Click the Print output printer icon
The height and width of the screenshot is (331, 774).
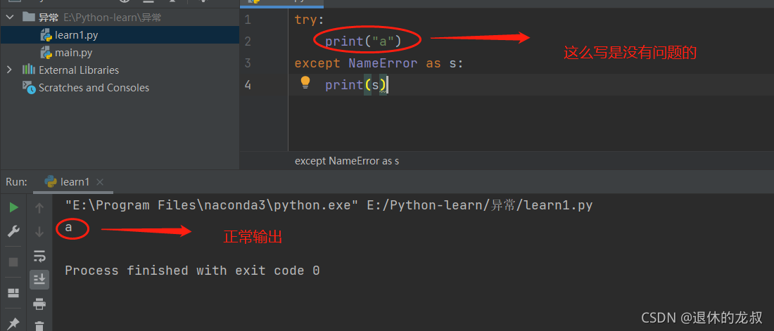click(39, 304)
